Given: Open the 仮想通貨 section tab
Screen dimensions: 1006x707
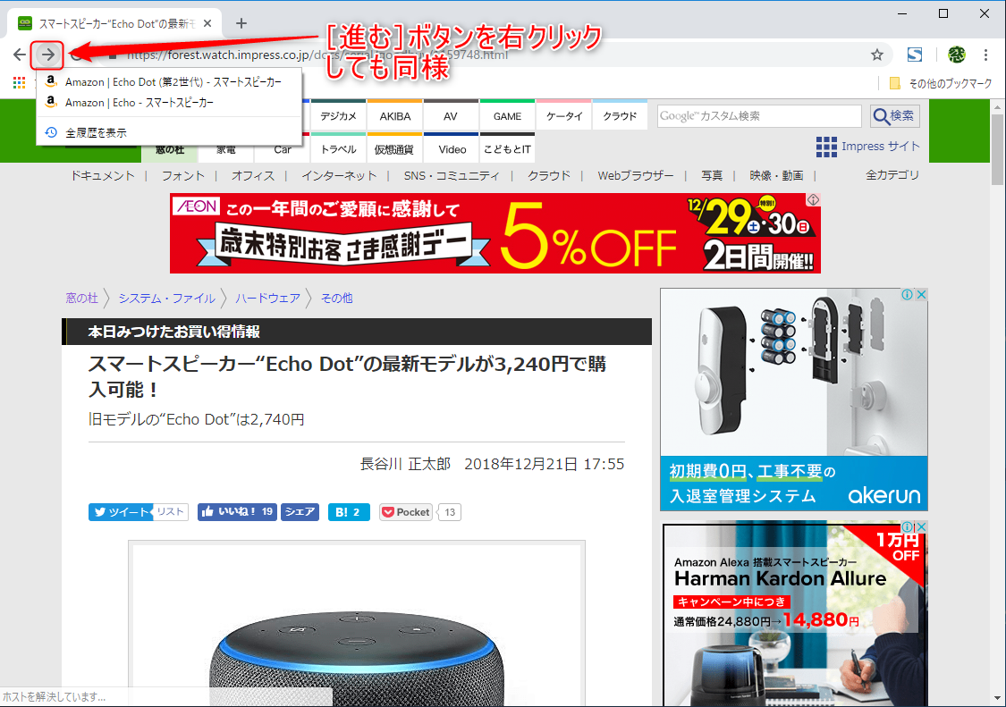Looking at the screenshot, I should pyautogui.click(x=394, y=149).
